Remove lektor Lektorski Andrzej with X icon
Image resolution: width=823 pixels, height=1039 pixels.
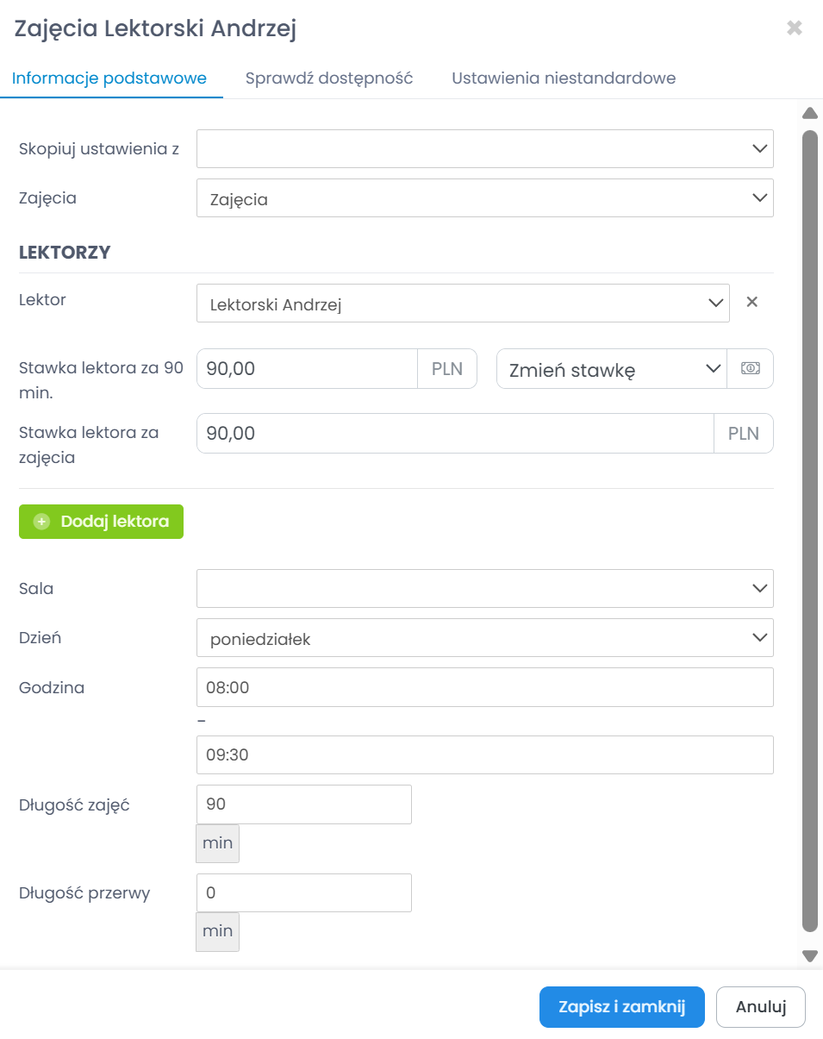[x=751, y=302]
